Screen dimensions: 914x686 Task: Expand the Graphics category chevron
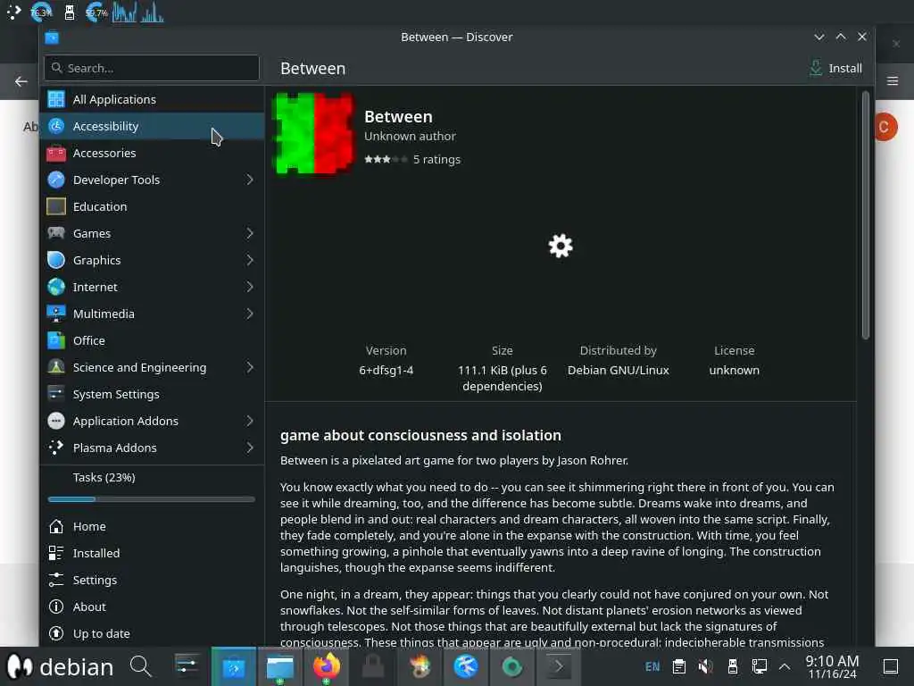[250, 260]
